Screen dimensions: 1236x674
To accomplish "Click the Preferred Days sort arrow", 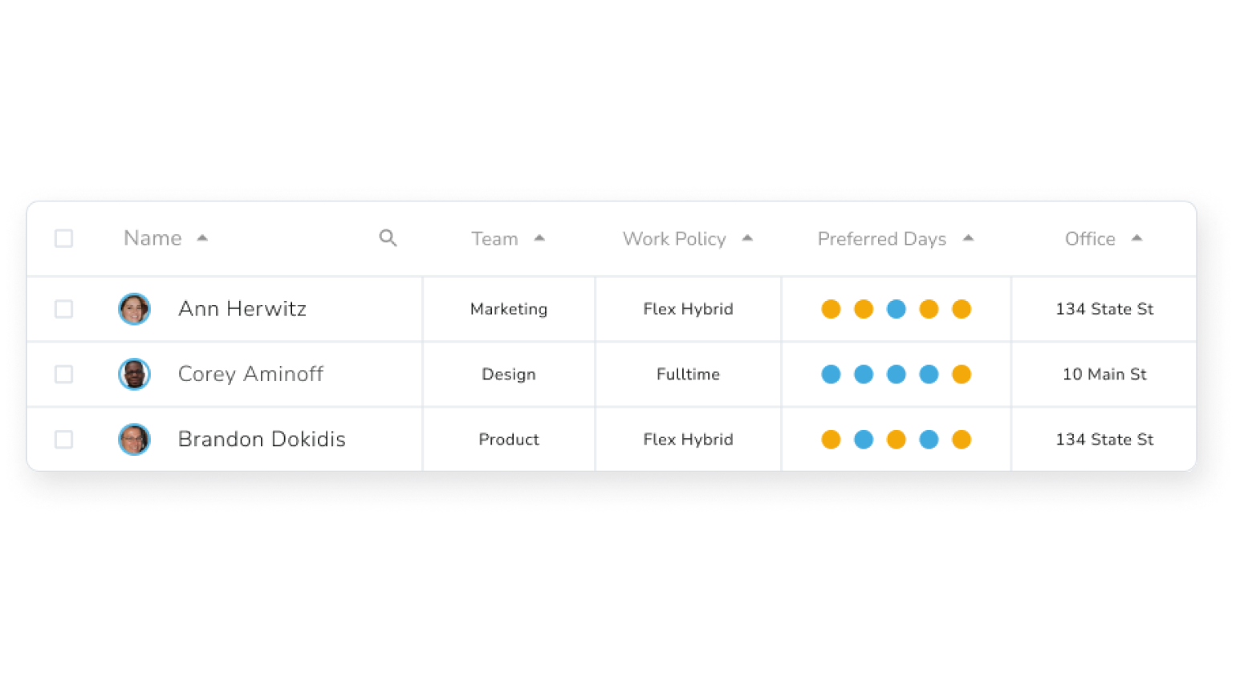I will (968, 238).
